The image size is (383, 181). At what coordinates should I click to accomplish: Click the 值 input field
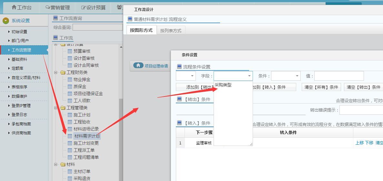[339, 76]
